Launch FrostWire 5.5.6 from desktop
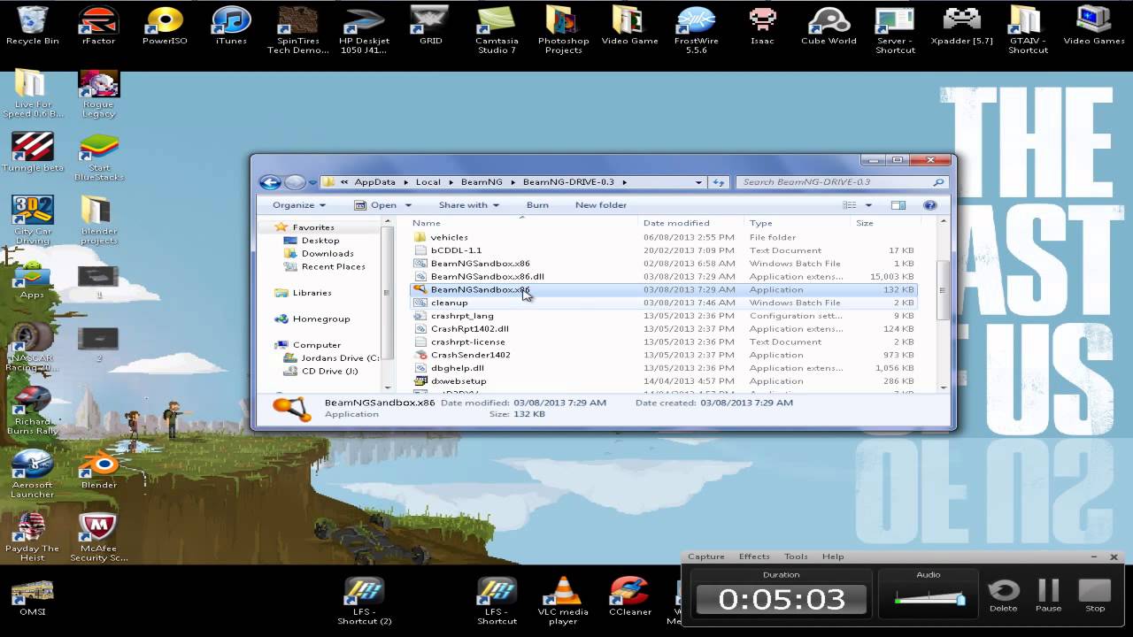The width and height of the screenshot is (1133, 637). pyautogui.click(x=696, y=29)
